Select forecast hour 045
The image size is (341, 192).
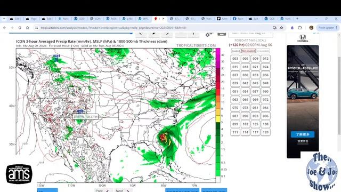point(255,83)
